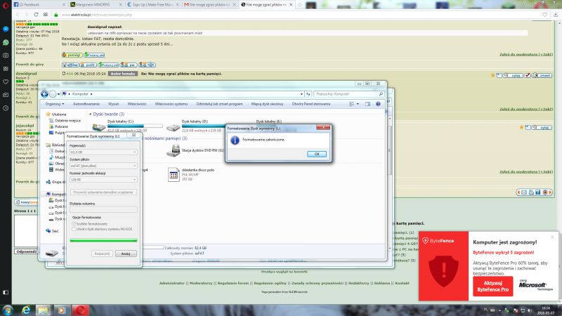Click the pw private message button

[x=129, y=65]
